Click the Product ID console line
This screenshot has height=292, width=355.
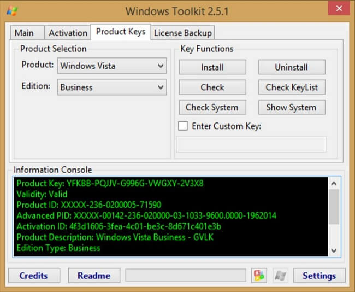(x=89, y=205)
